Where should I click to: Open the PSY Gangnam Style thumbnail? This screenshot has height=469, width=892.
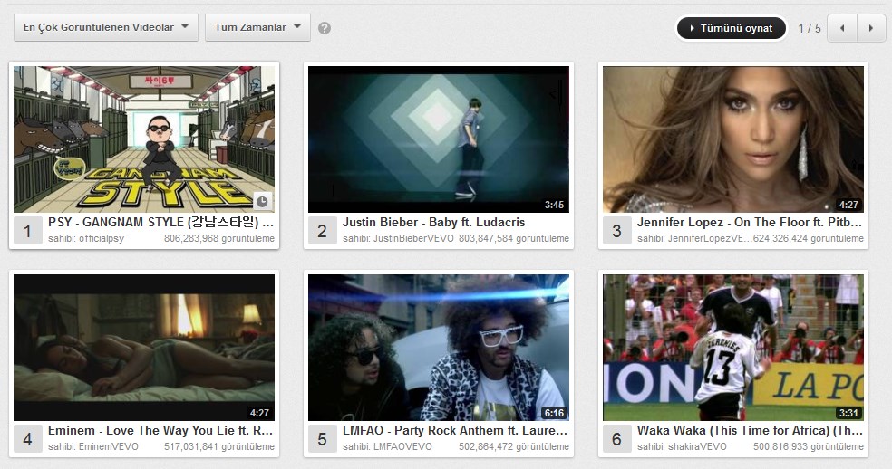pyautogui.click(x=144, y=139)
